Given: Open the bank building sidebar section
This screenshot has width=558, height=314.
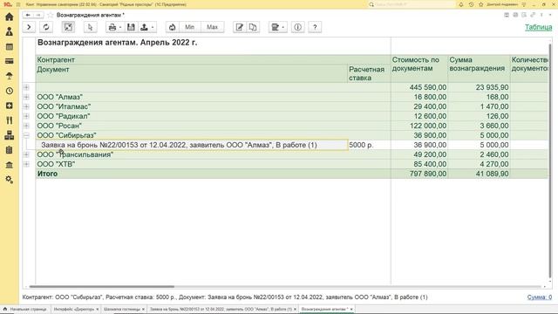Looking at the screenshot, I should click(10, 165).
